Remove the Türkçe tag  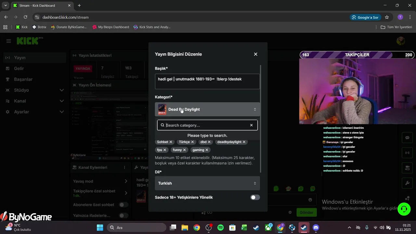click(x=192, y=142)
